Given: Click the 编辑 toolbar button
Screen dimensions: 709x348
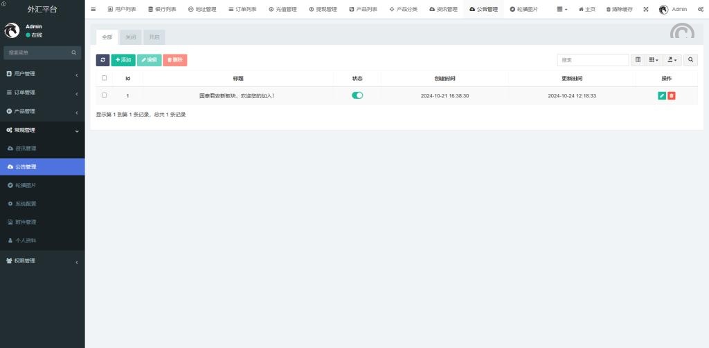Looking at the screenshot, I should (150, 60).
